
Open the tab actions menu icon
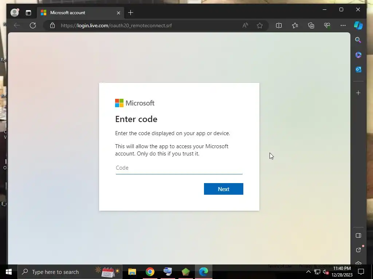[x=28, y=13]
